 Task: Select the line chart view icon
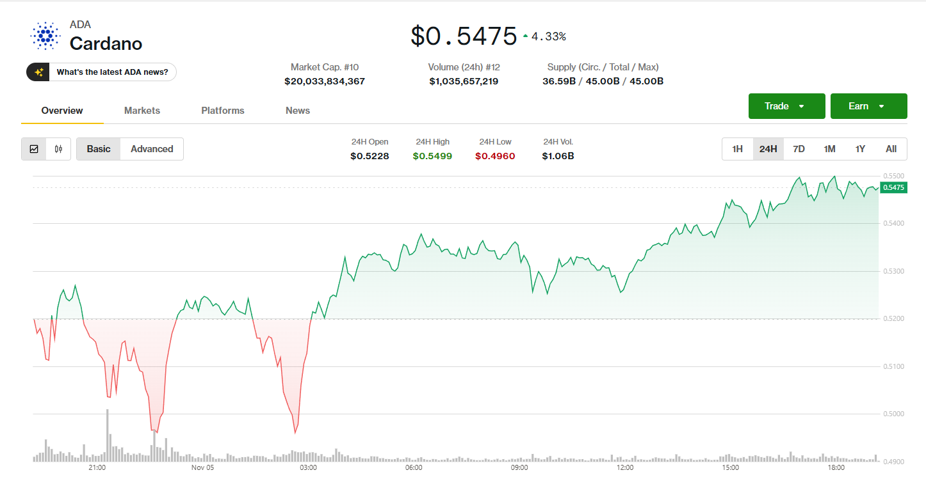[x=34, y=149]
